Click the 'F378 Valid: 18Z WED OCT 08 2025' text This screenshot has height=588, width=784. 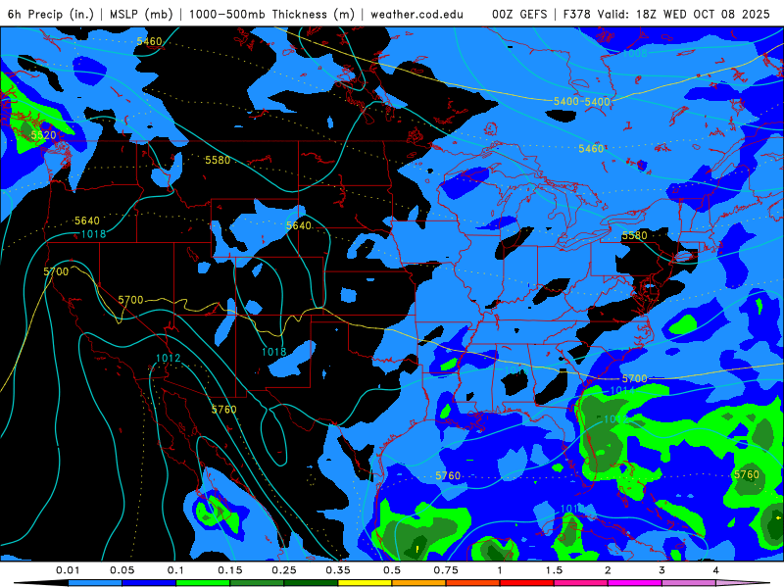coord(666,14)
